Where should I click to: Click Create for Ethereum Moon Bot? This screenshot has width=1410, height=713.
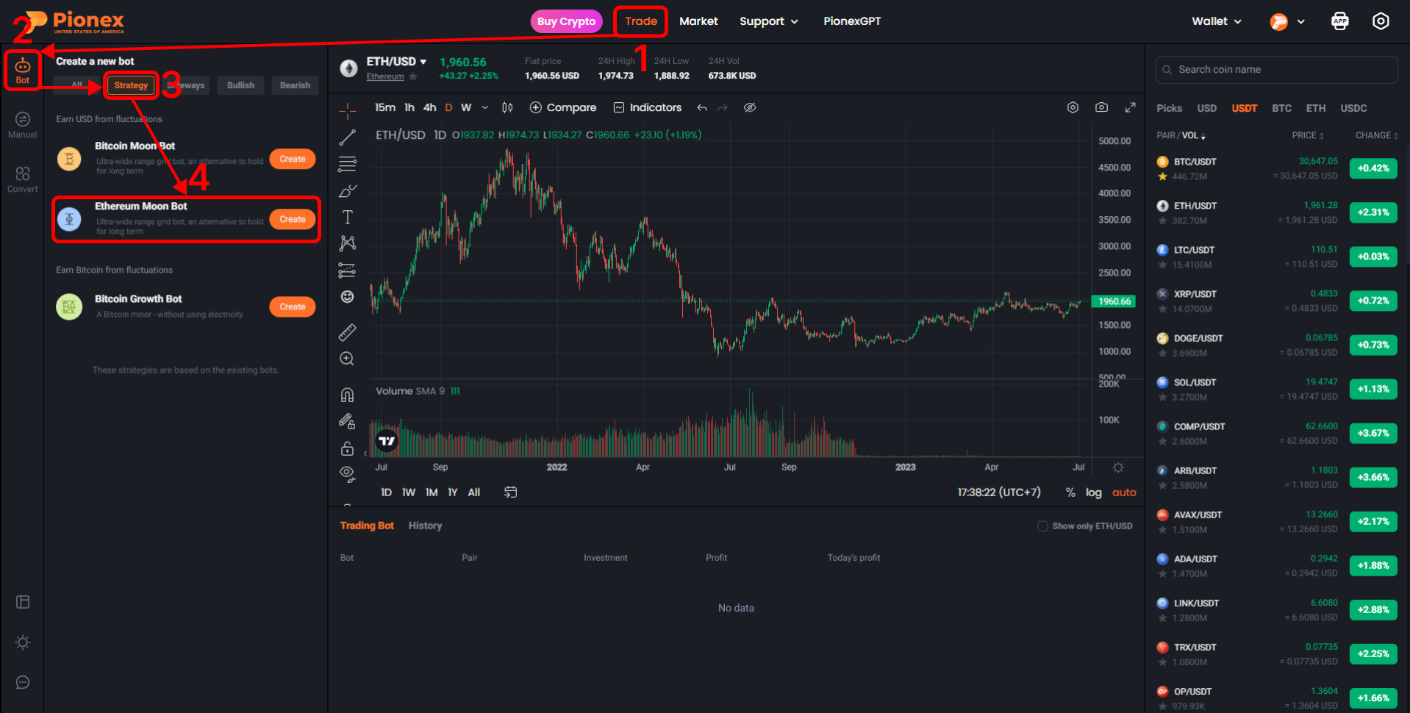point(292,218)
